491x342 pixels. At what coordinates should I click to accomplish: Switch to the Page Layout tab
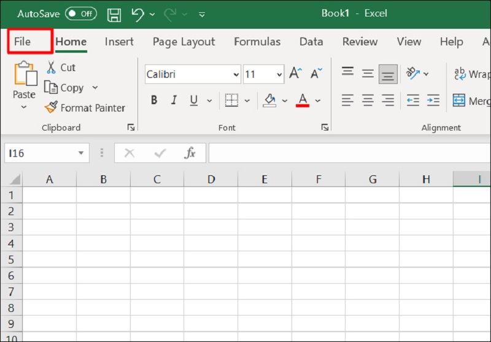coord(184,42)
